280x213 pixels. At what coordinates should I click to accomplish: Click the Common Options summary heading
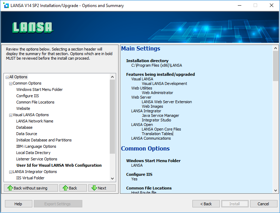click(145, 148)
